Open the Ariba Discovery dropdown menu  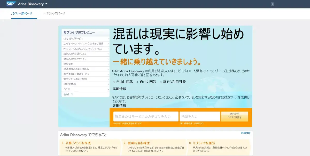tap(33, 4)
